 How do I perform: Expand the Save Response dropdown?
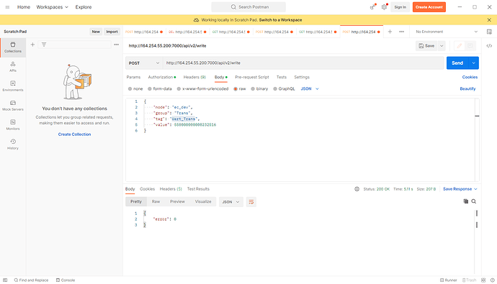(460, 189)
